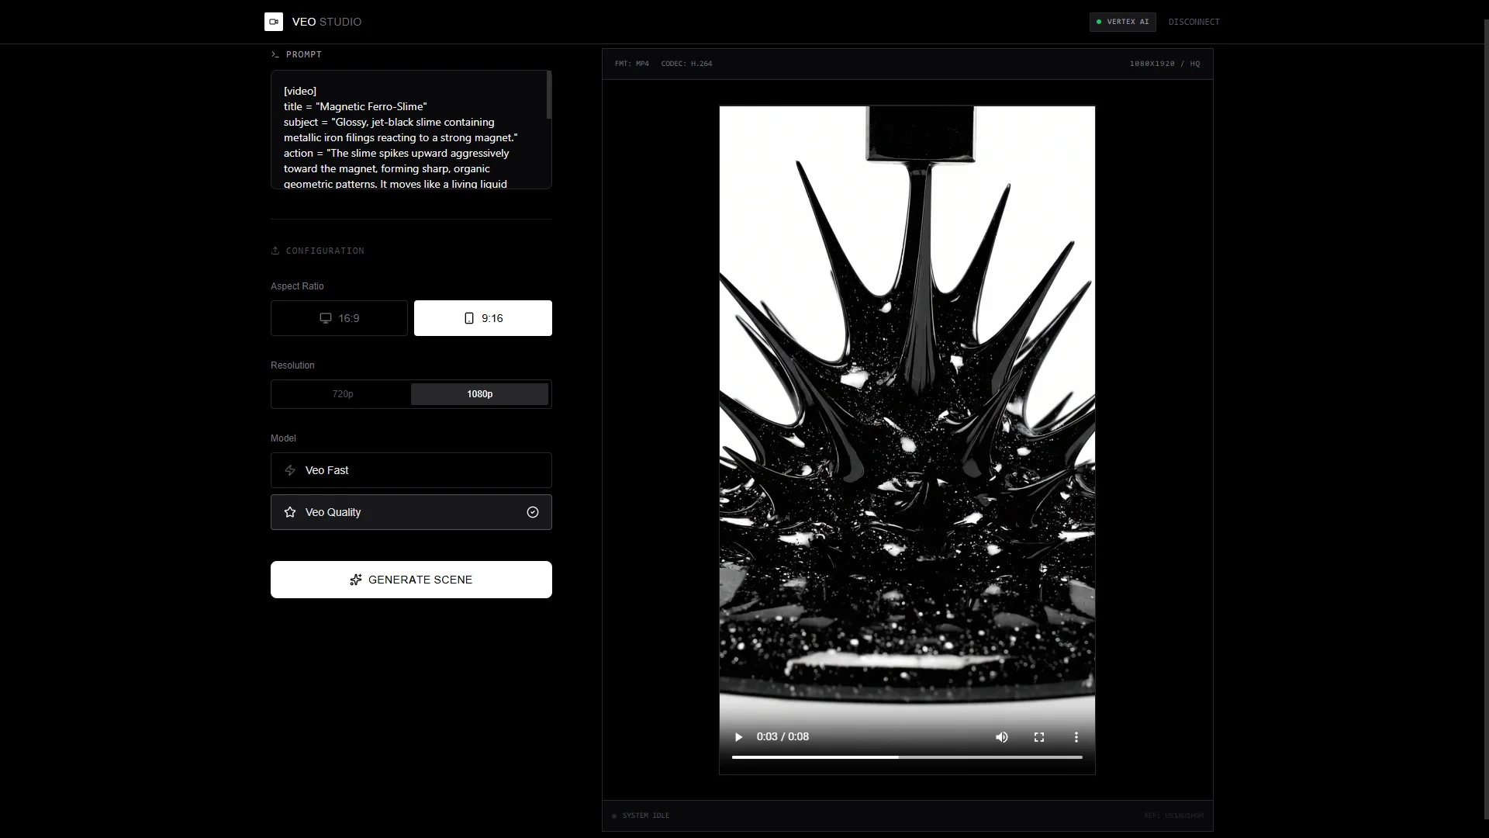This screenshot has width=1489, height=838.
Task: Click DISCONNECT in the top bar
Action: 1194,22
